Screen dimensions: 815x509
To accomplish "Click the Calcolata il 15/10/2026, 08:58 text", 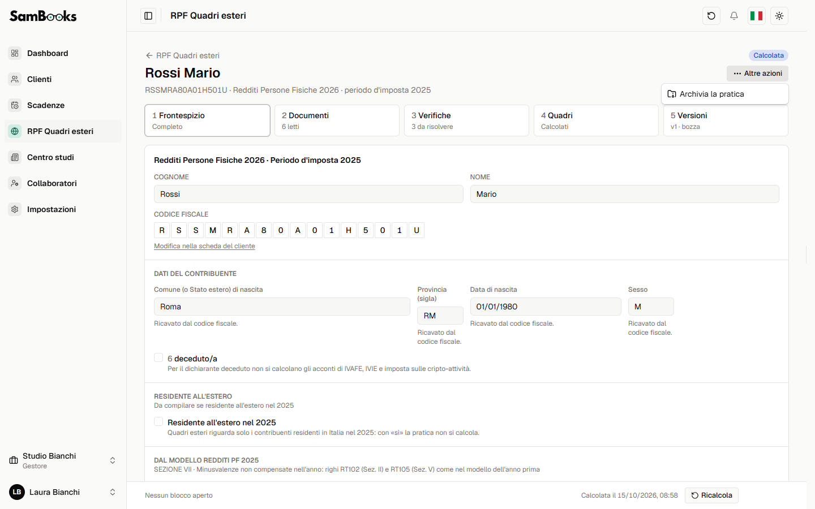I will click(x=629, y=495).
